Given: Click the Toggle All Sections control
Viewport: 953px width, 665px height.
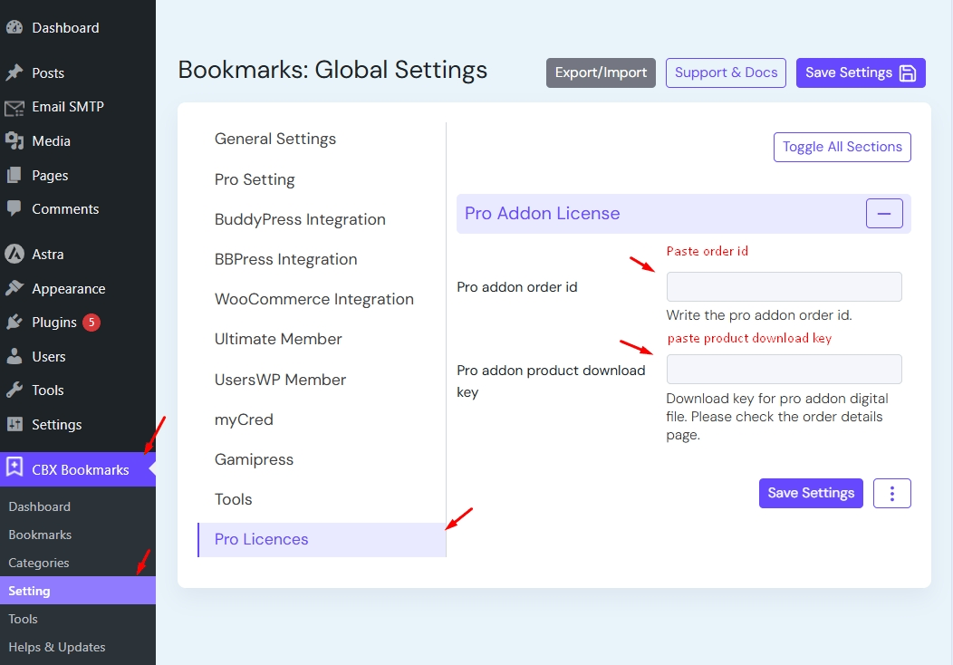Looking at the screenshot, I should point(842,147).
